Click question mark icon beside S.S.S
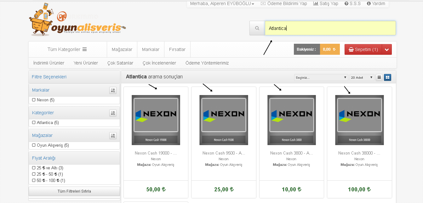 (346, 4)
